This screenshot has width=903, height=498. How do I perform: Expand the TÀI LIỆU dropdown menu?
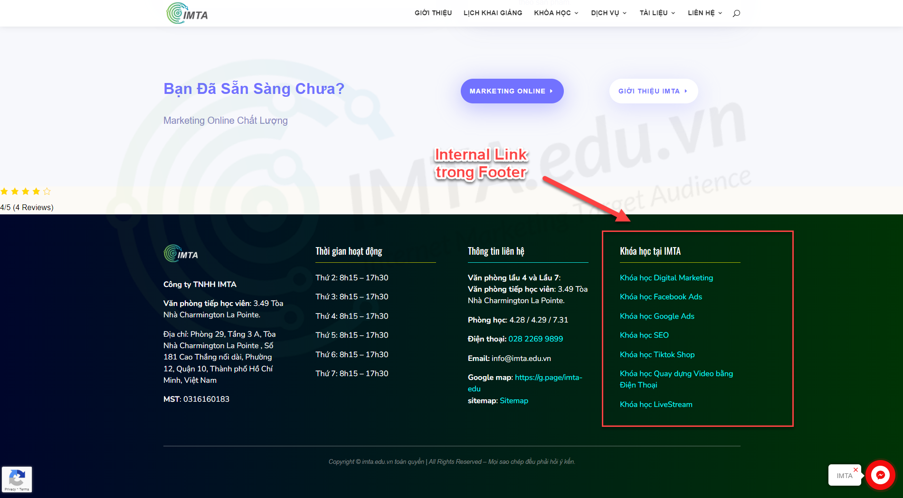point(657,13)
